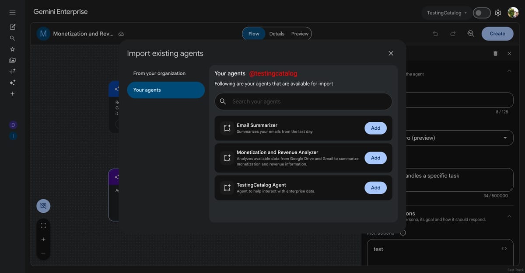Open the TestingCatalog account dropdown

point(447,13)
